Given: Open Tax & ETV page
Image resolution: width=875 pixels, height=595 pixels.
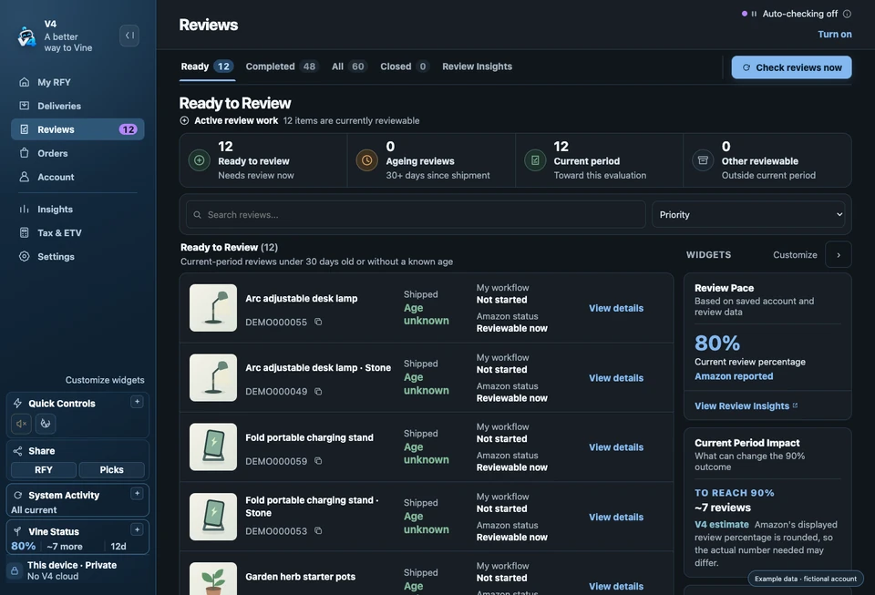Looking at the screenshot, I should [77, 233].
